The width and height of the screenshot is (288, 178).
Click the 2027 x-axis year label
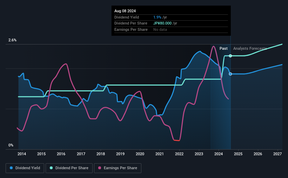pos(277,154)
